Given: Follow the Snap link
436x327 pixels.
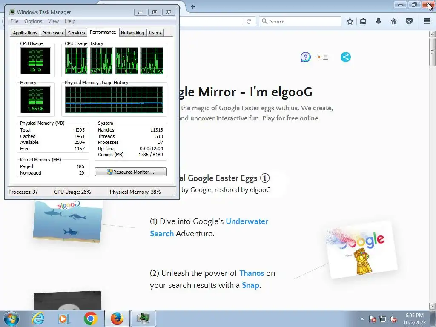Looking at the screenshot, I should (x=250, y=285).
